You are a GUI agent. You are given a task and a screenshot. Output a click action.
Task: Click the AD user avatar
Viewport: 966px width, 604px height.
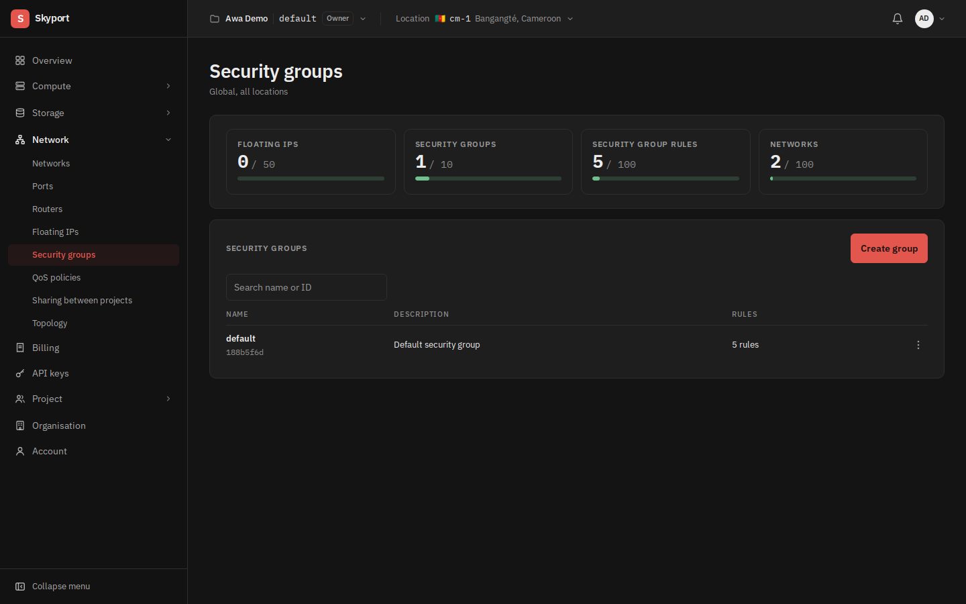tap(924, 19)
